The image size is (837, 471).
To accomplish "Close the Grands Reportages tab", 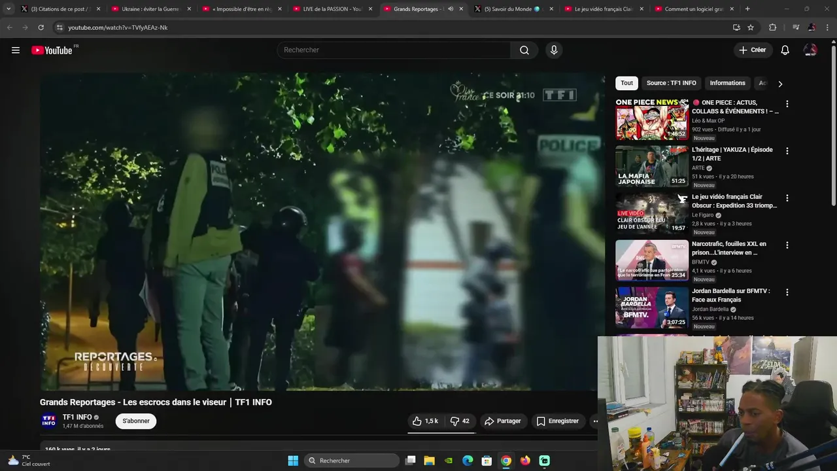I will coord(461,9).
